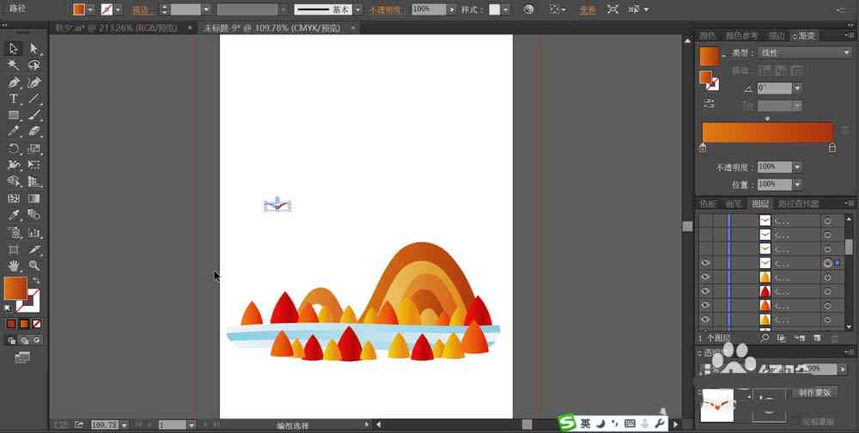Expand the opacity dropdown in gradient panel
Viewport: 859px width, 433px height.
(x=797, y=168)
